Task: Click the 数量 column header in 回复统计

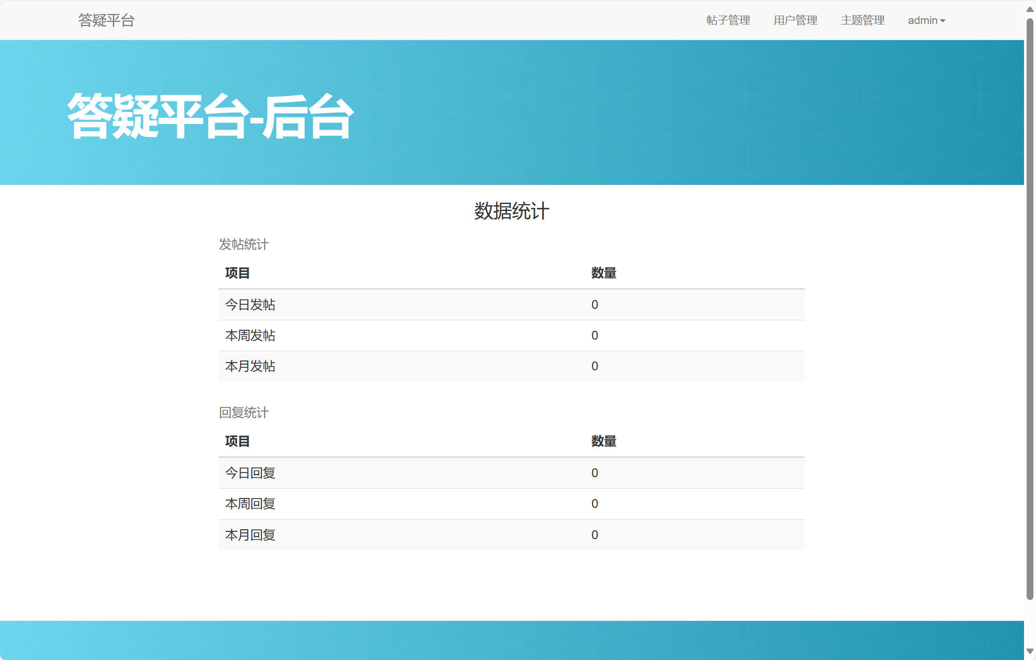Action: pyautogui.click(x=604, y=441)
